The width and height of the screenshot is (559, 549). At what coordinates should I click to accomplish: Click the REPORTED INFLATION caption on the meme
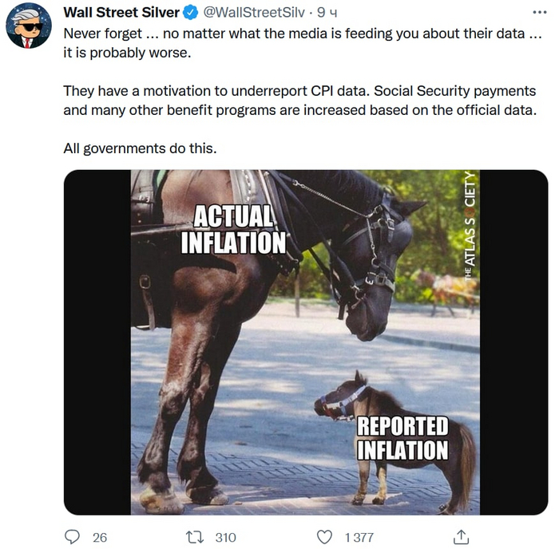coord(402,437)
